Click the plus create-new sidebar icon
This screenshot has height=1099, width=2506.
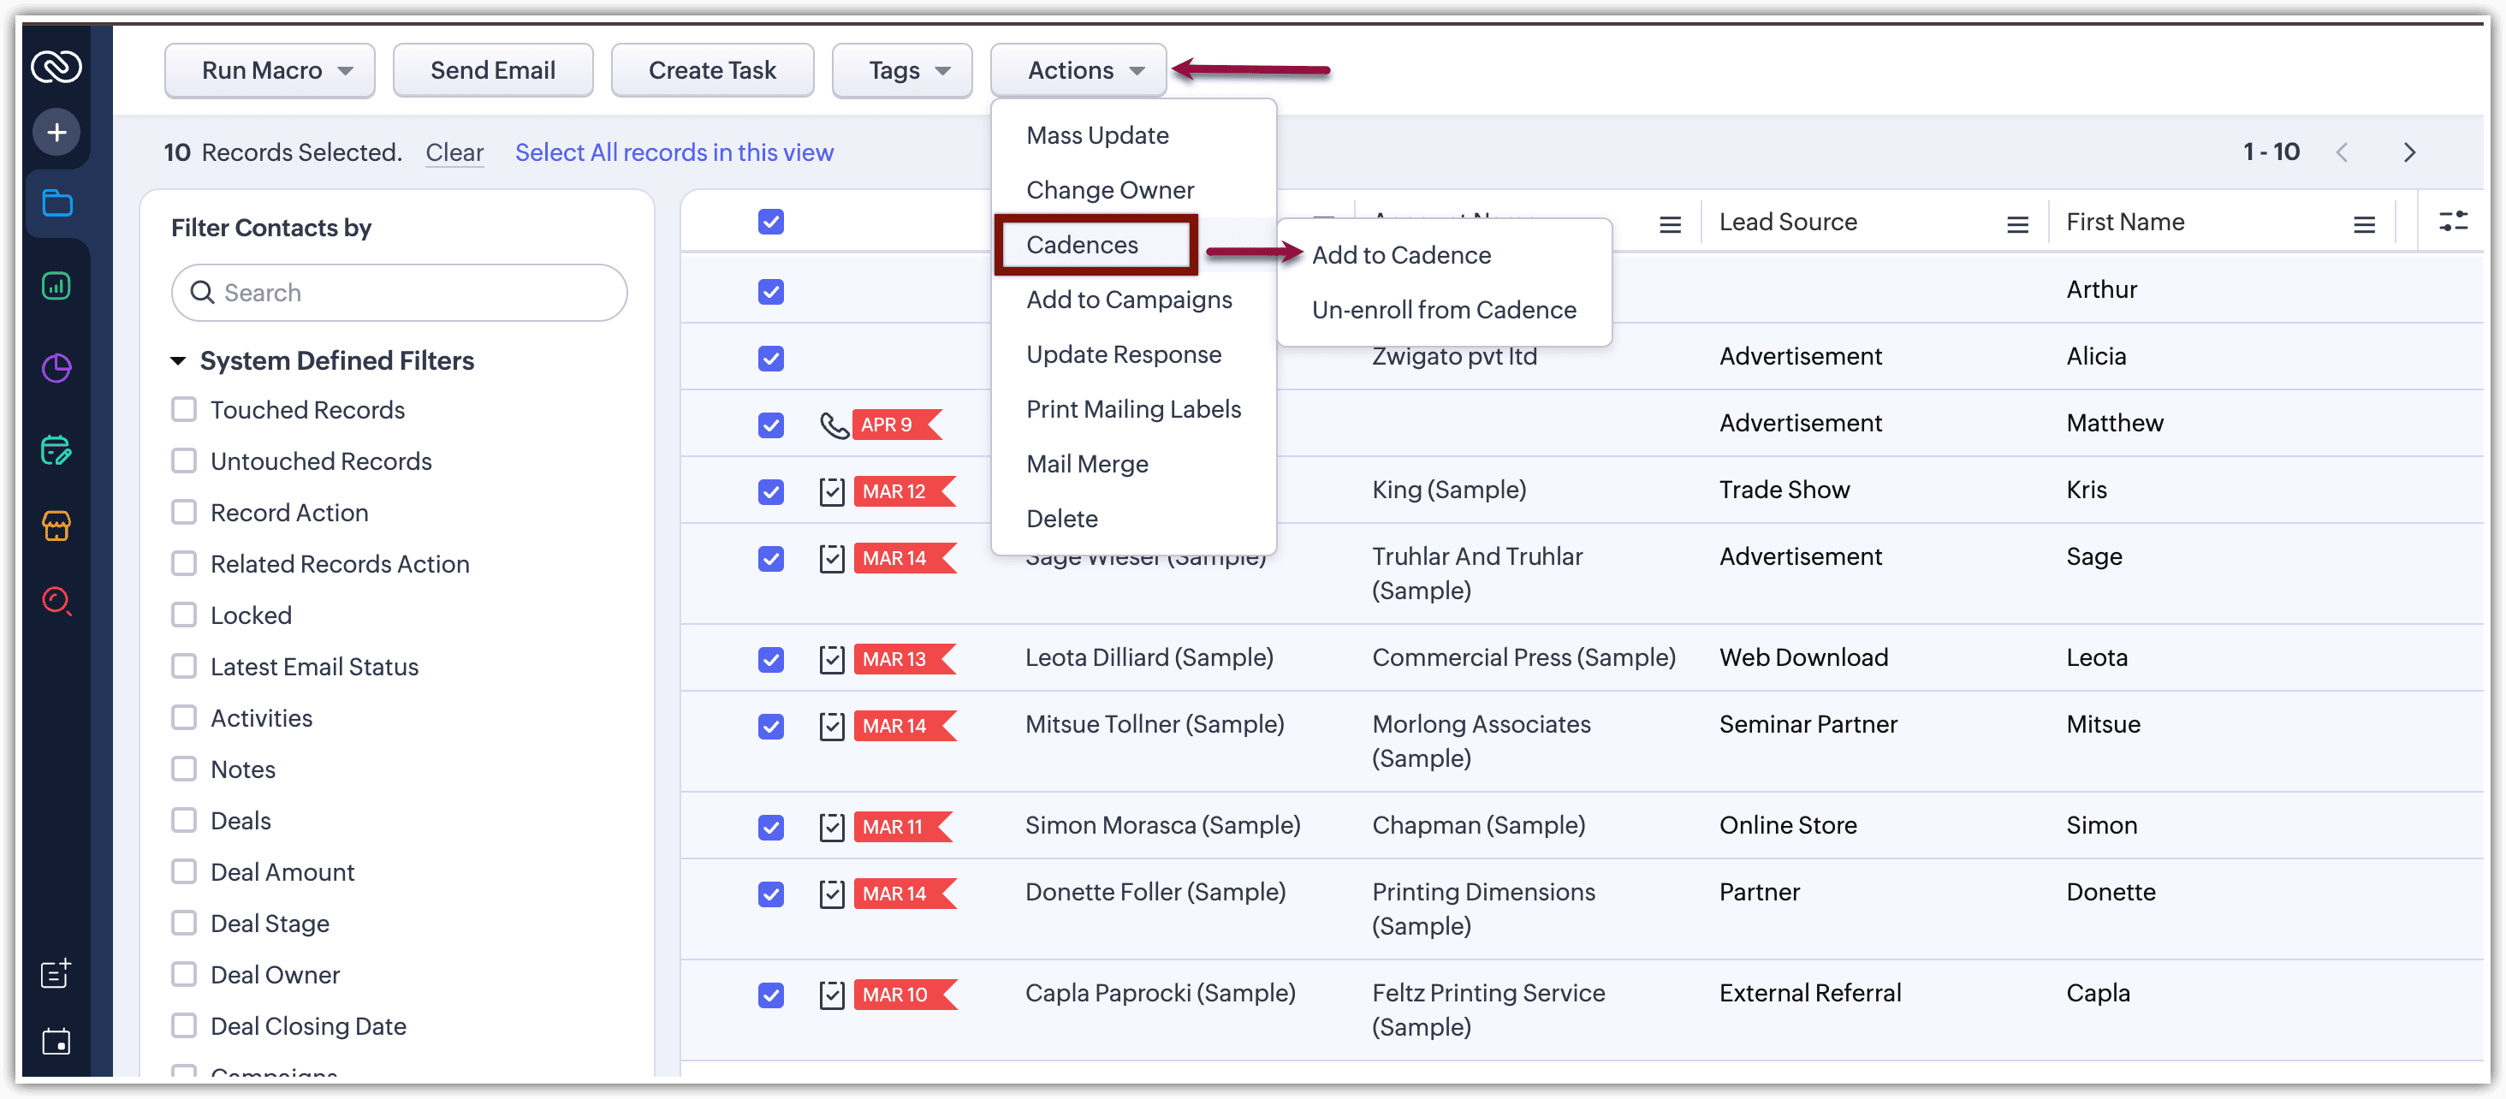(x=56, y=133)
